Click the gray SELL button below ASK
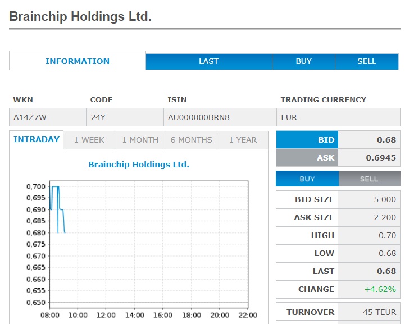The width and height of the screenshot is (414, 324). pos(370,179)
